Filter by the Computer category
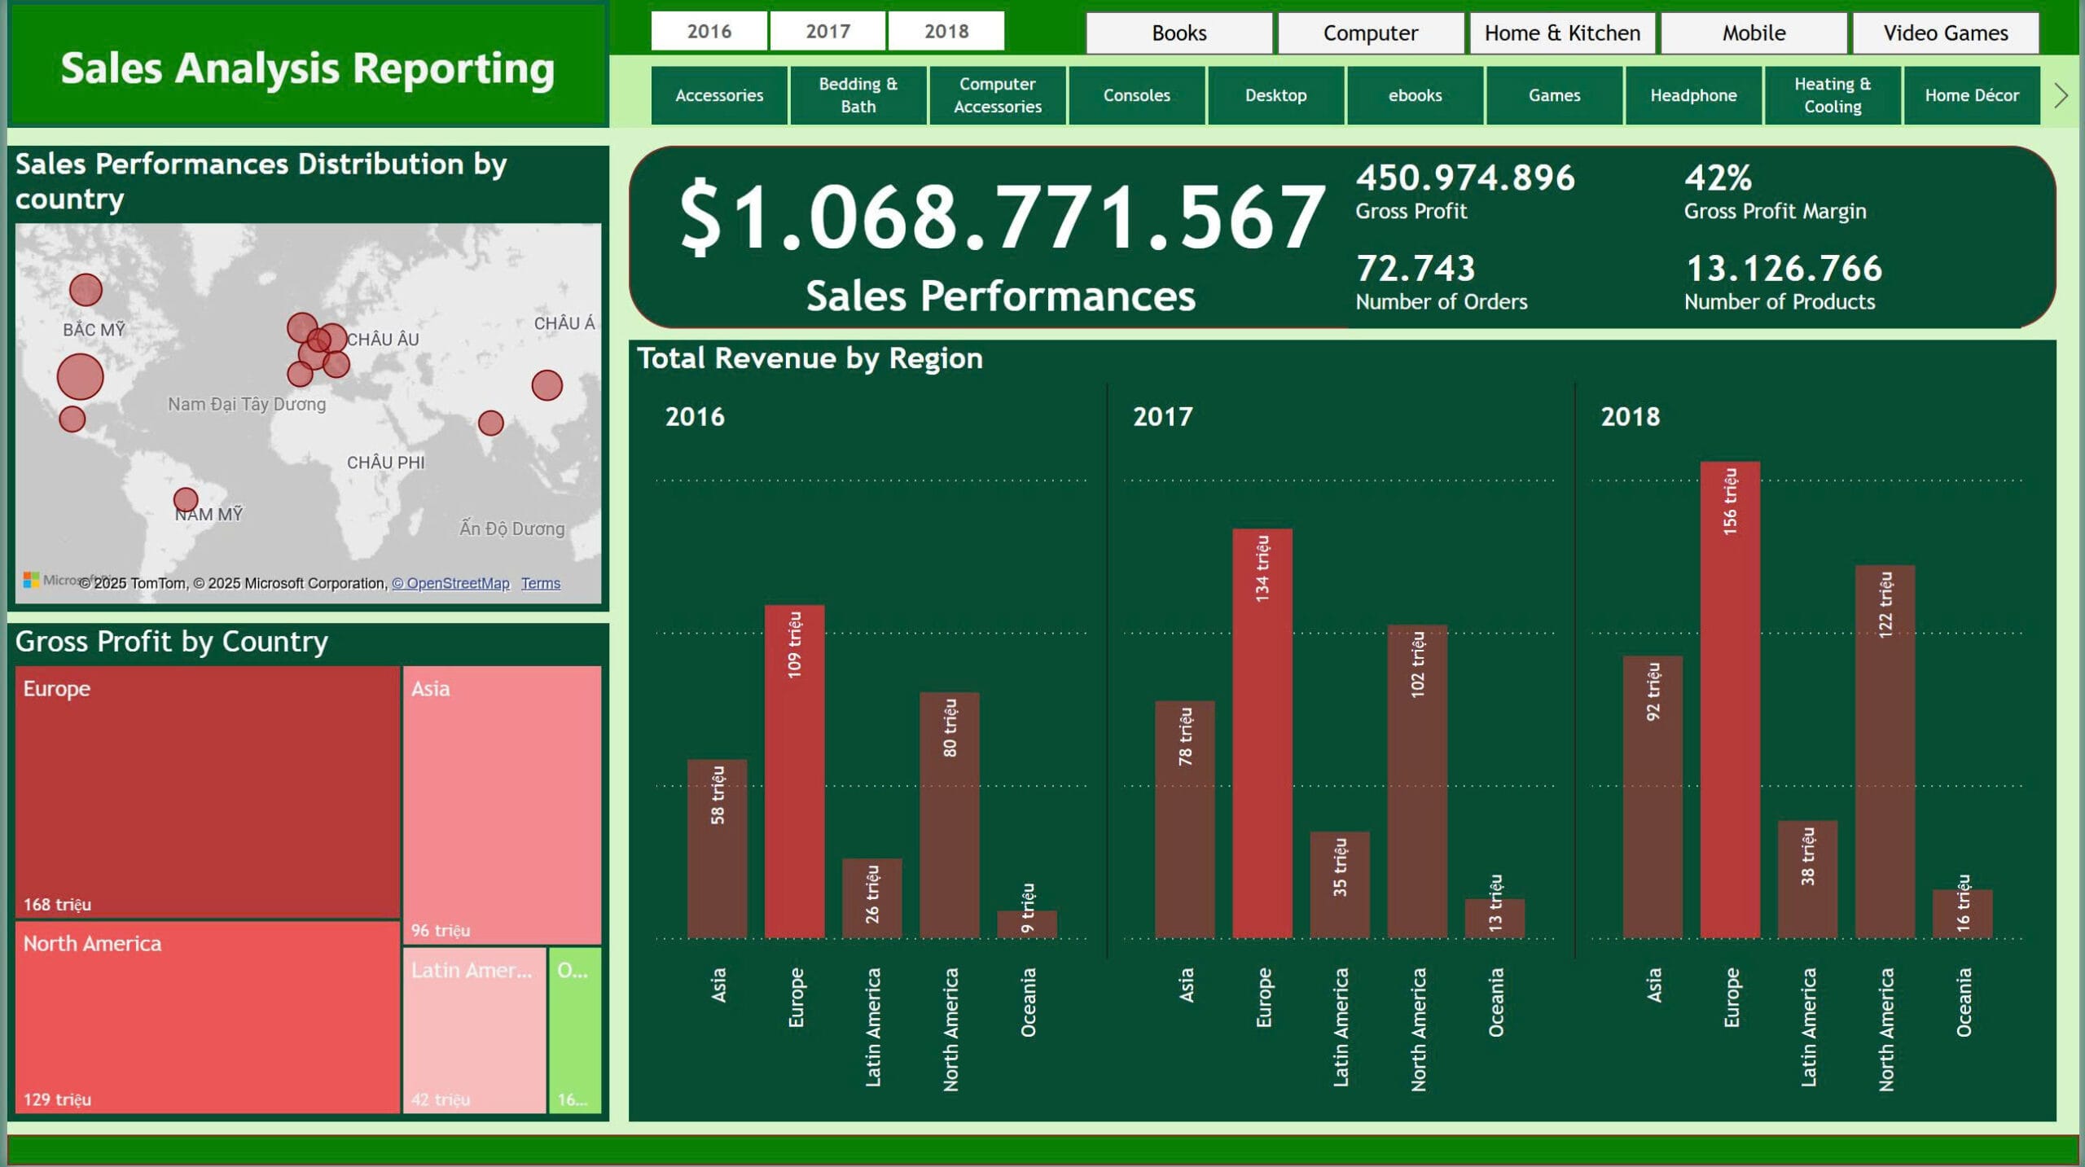 point(1369,33)
